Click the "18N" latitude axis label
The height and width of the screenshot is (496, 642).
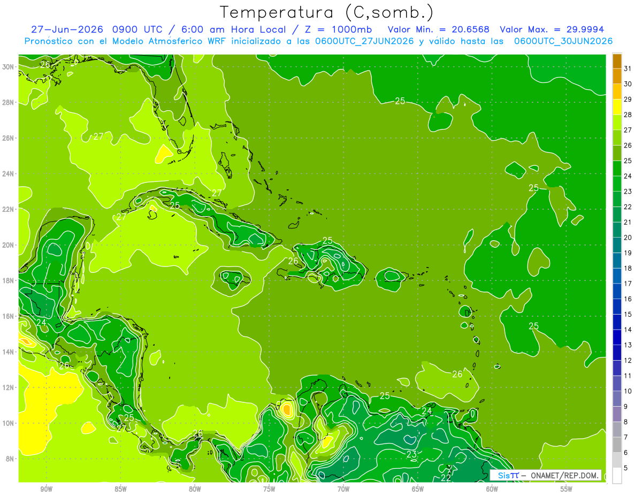pos(9,280)
